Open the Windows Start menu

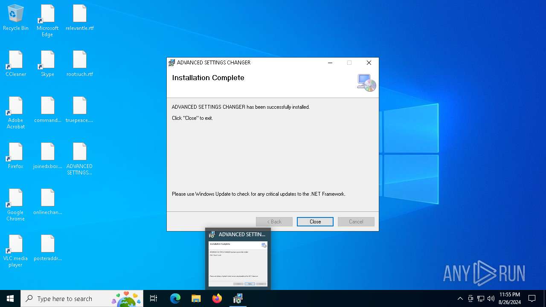pyautogui.click(x=10, y=298)
